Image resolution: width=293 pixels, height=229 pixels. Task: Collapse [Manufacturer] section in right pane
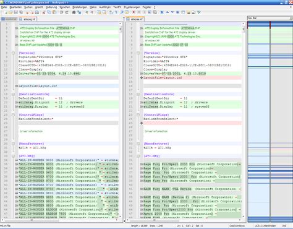pos(138,144)
